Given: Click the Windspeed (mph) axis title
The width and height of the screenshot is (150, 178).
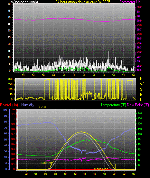Looking at the screenshot, I should [x=24, y=2].
